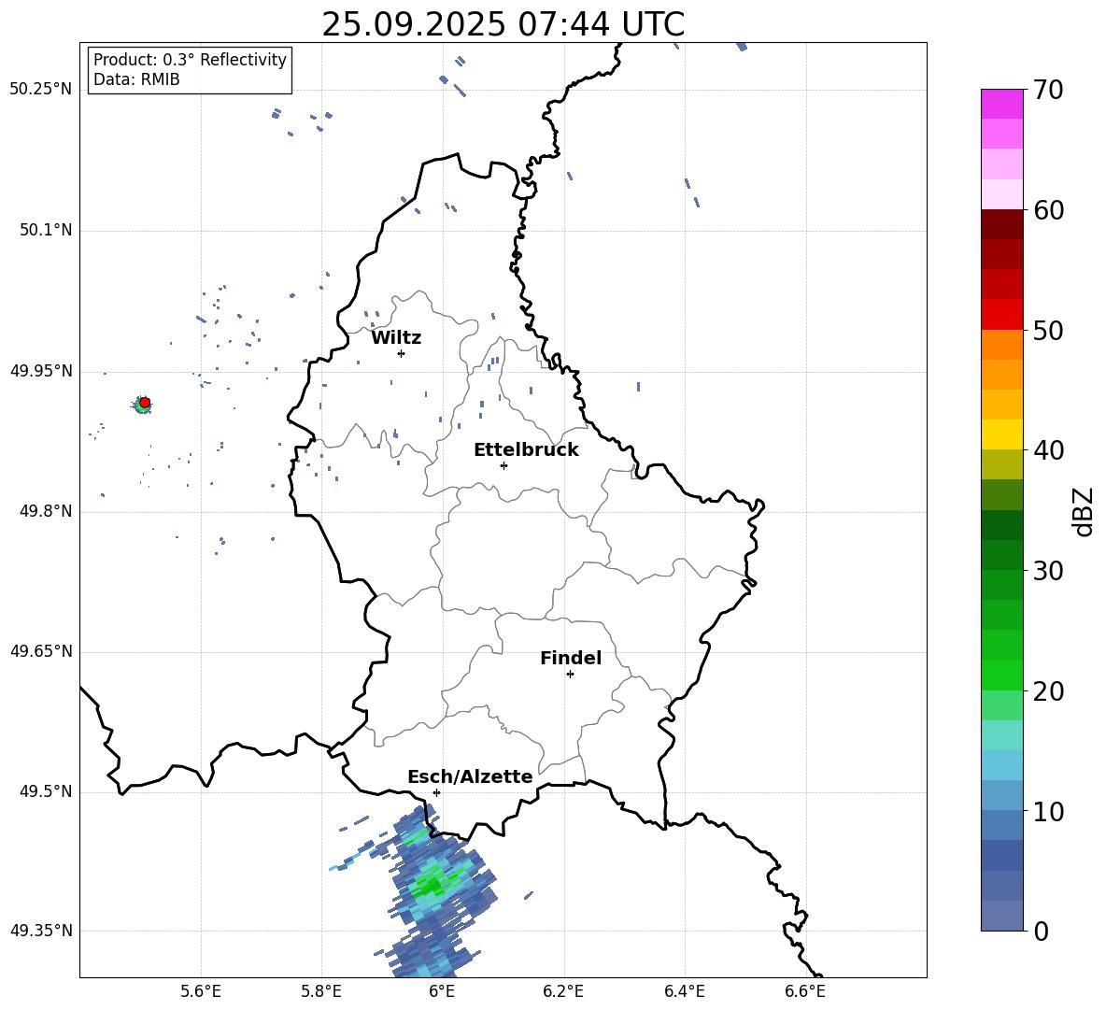Click the "Data: RMIB" text
Image resolution: width=1106 pixels, height=1010 pixels.
(x=136, y=79)
